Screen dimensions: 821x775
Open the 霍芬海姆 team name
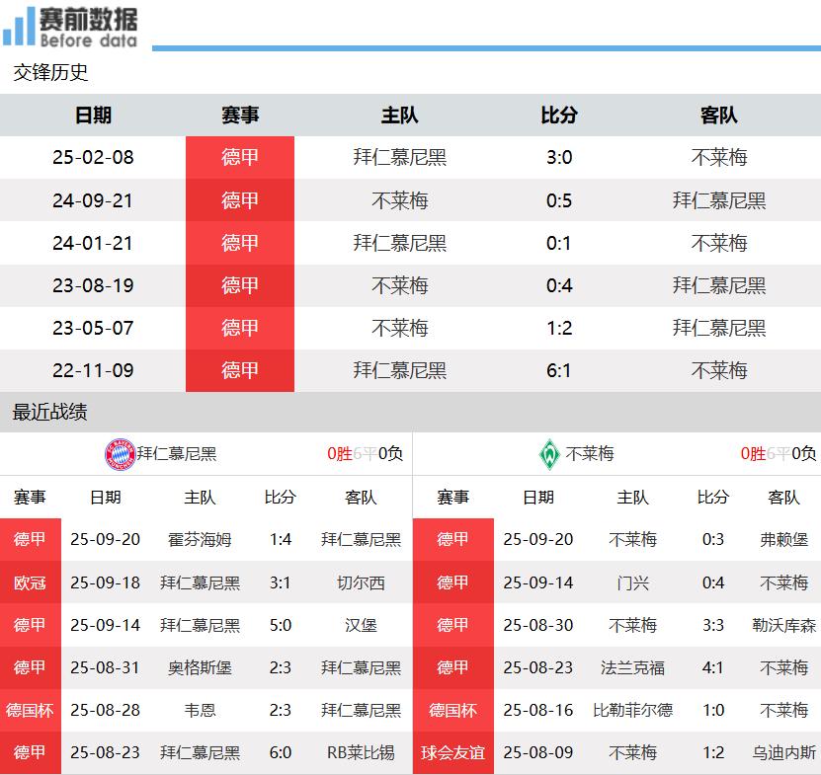pyautogui.click(x=200, y=539)
